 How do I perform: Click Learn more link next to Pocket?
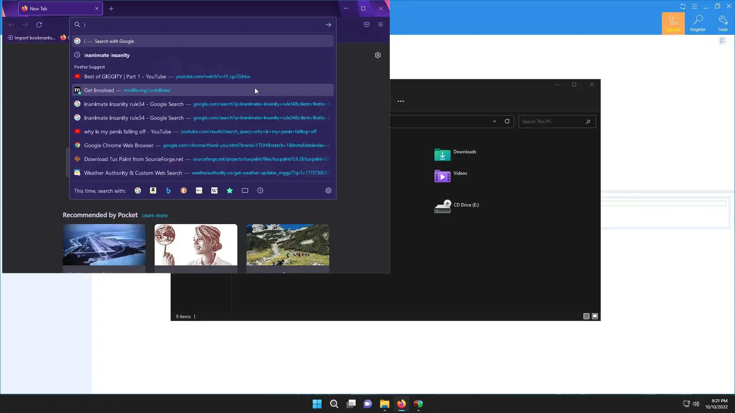[155, 216]
